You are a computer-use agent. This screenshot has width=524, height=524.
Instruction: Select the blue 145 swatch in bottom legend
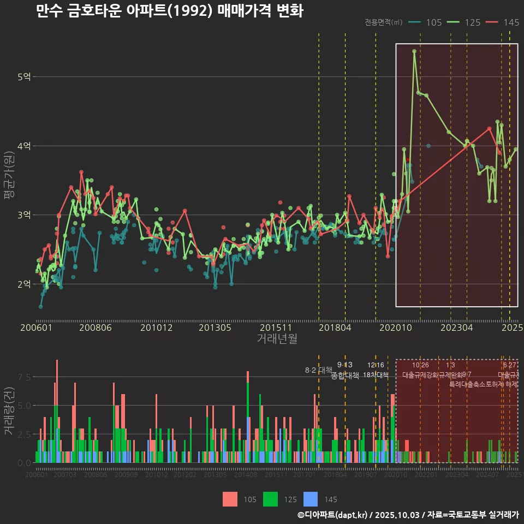pos(311,499)
